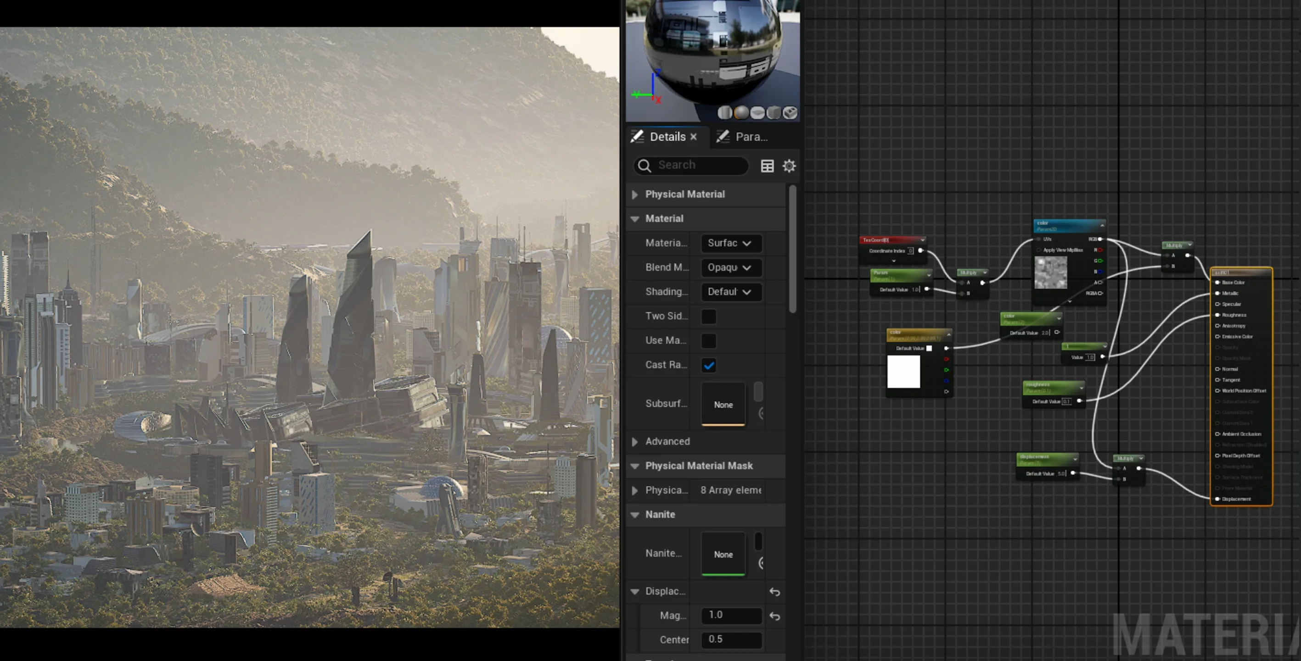Select the plane preview mesh shape
1301x661 pixels.
click(x=757, y=112)
